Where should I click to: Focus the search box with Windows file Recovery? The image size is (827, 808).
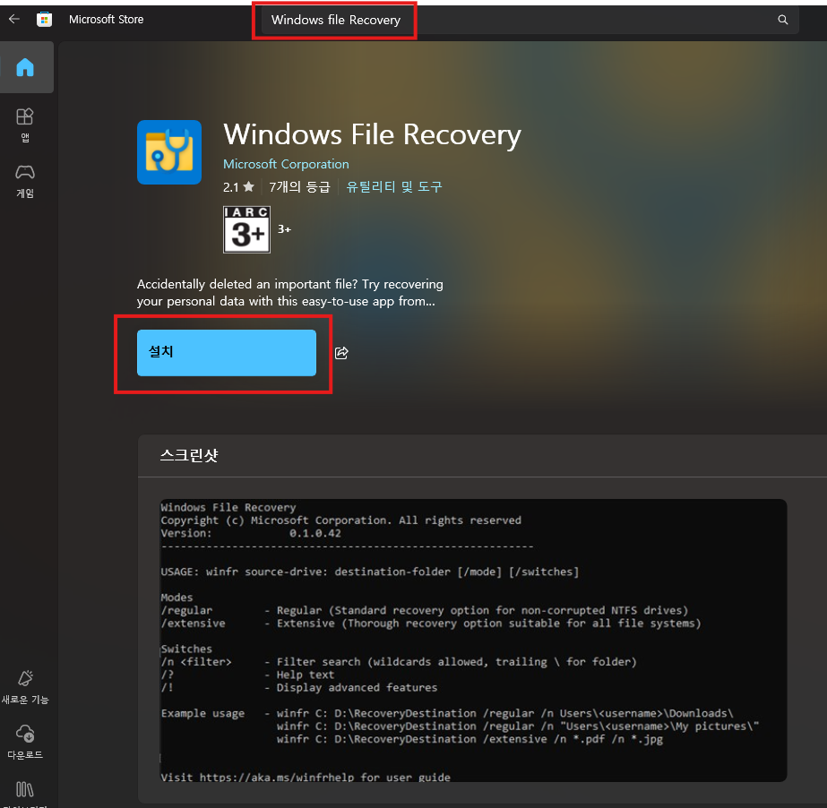click(530, 20)
